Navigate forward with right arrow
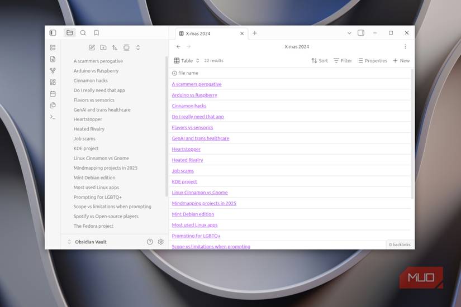Viewport: 461px width, 307px height. click(x=188, y=46)
